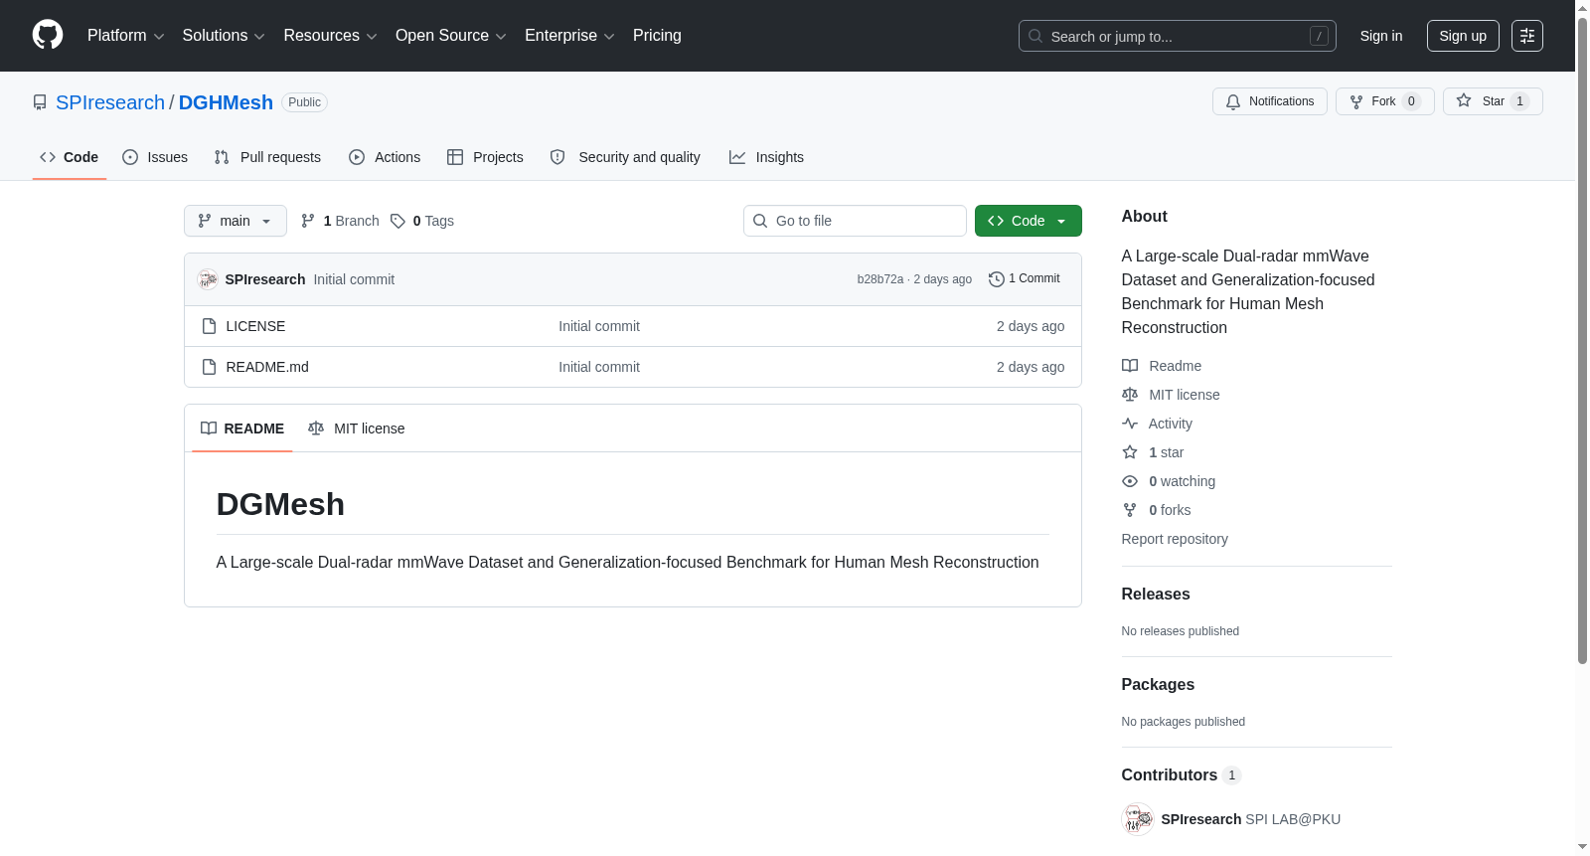
Task: Open the Packages heading link
Action: (x=1158, y=684)
